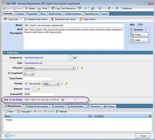155x140 pixels.
Task: Toggle the Has priority checkbox
Action: 26,84
